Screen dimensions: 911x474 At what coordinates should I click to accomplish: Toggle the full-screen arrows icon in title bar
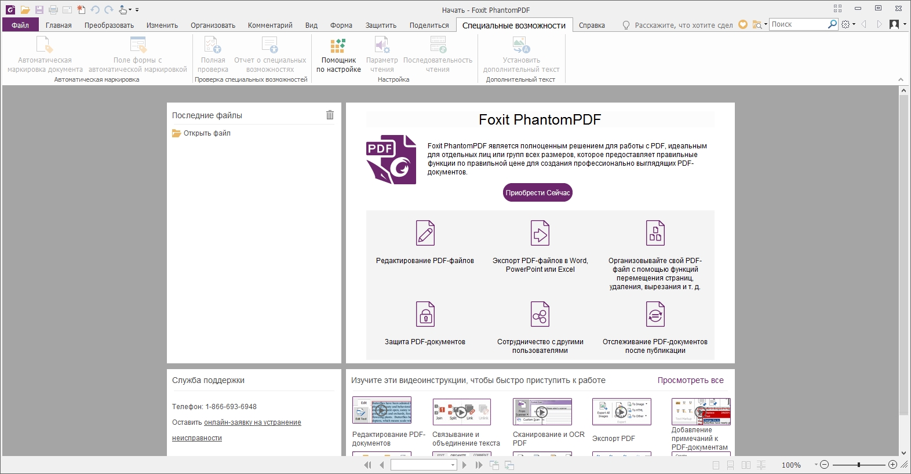(x=837, y=8)
